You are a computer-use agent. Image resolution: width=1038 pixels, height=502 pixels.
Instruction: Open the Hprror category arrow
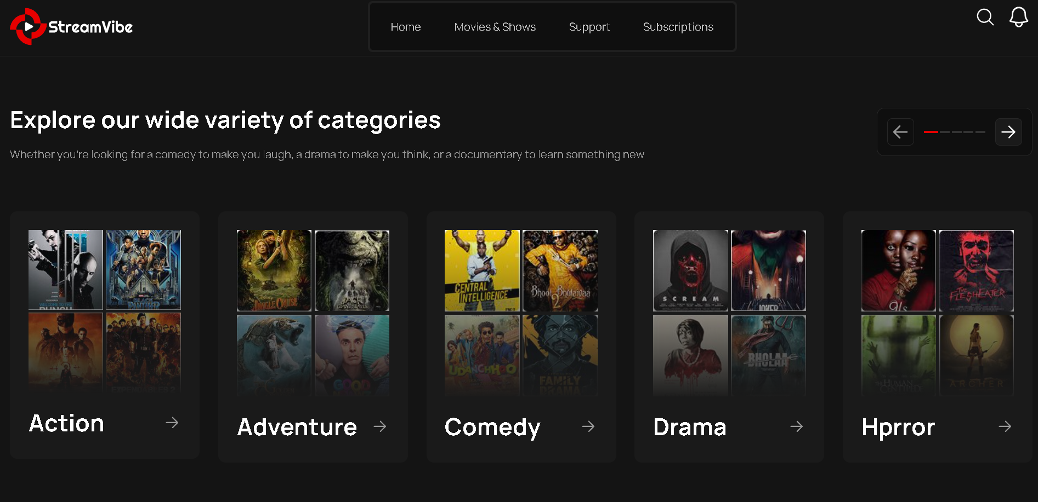[x=1005, y=426]
